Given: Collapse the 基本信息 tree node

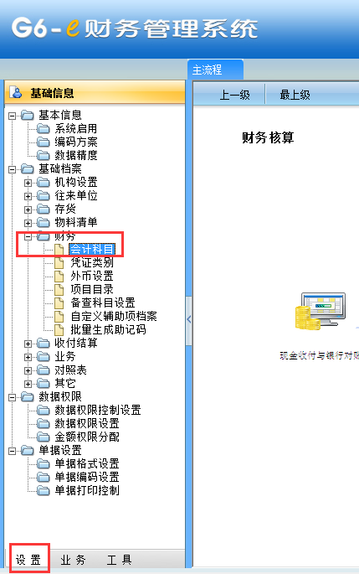Looking at the screenshot, I should (x=12, y=116).
